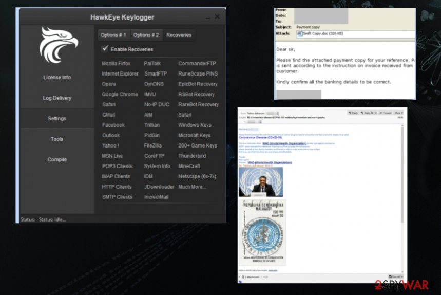Open License Info in the sidebar
The image size is (441, 295).
click(x=57, y=78)
